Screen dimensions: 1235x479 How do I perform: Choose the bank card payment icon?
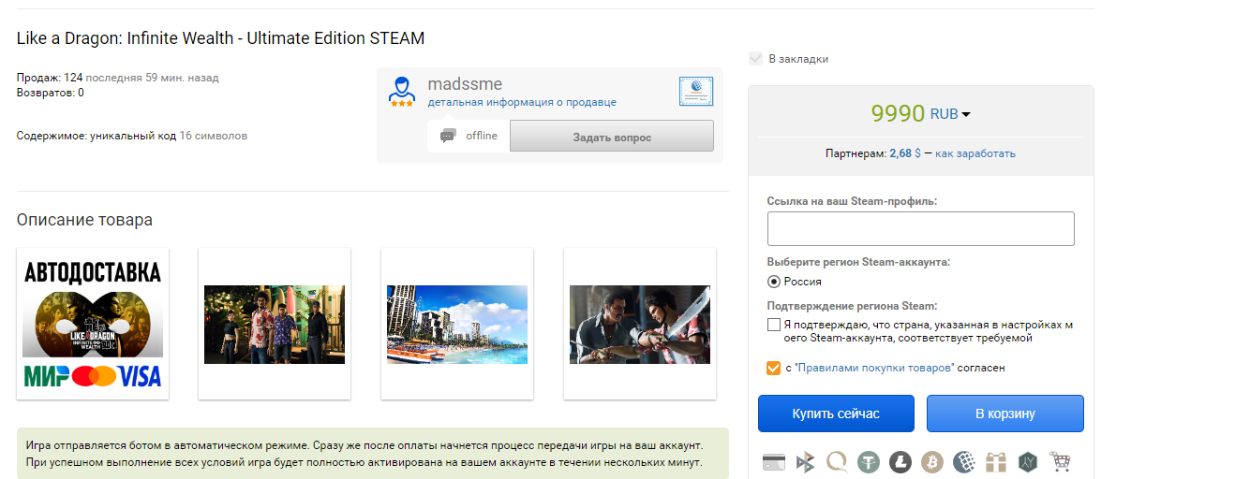pyautogui.click(x=773, y=462)
